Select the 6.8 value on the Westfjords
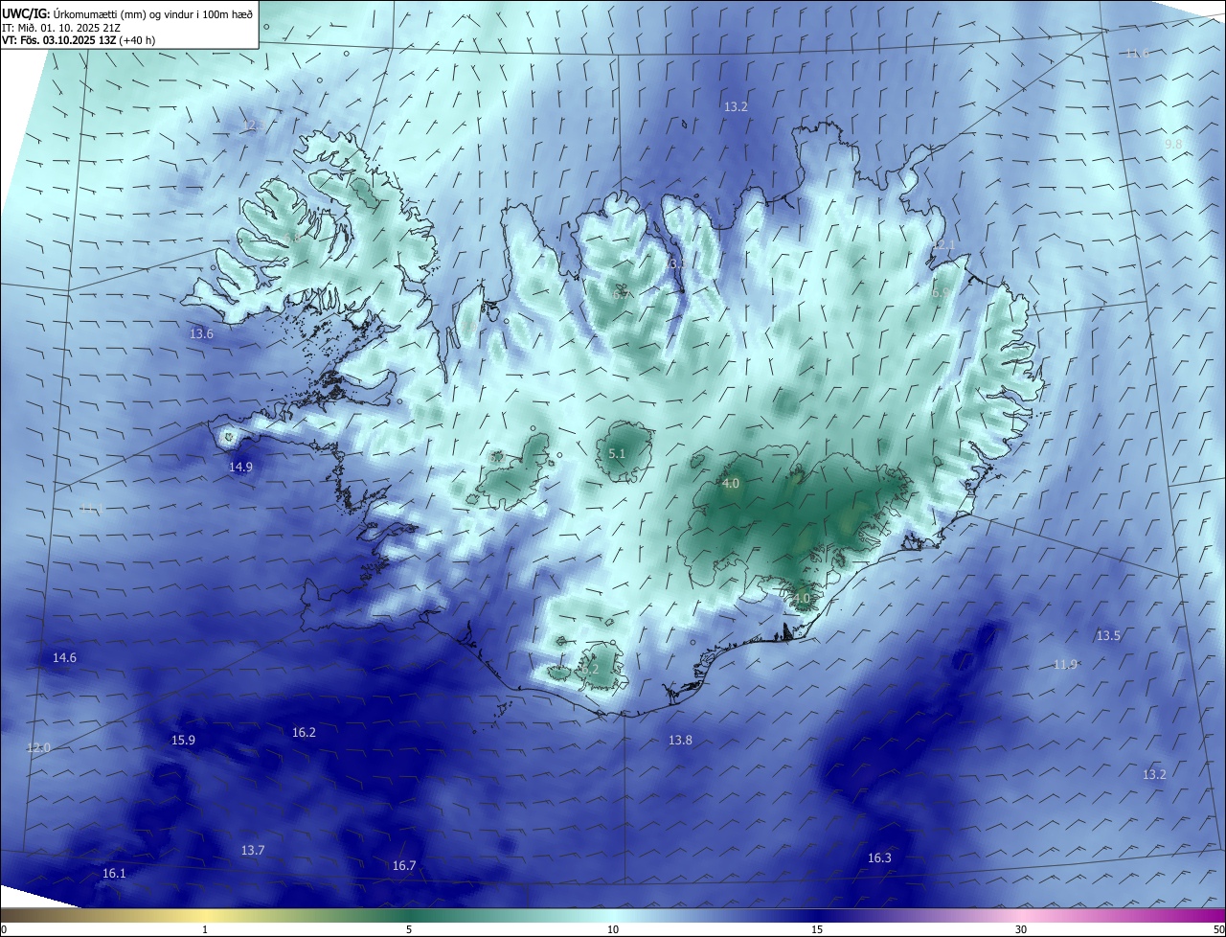This screenshot has width=1226, height=937. pyautogui.click(x=294, y=238)
